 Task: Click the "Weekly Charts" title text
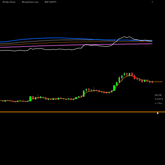click(x=9, y=2)
